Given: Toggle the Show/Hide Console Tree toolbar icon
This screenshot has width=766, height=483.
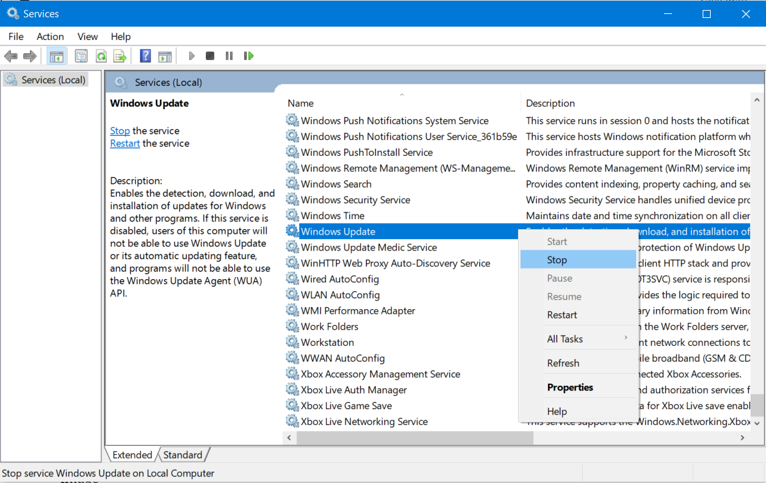Looking at the screenshot, I should tap(56, 56).
